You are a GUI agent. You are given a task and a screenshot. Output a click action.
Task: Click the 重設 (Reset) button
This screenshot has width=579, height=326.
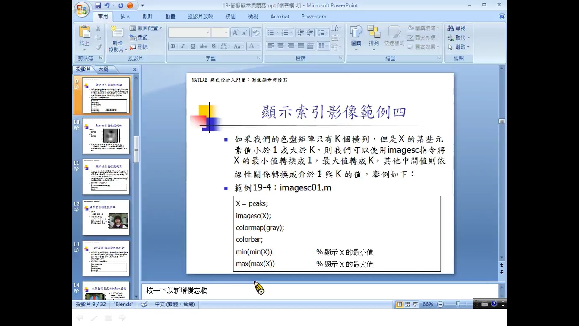point(139,37)
